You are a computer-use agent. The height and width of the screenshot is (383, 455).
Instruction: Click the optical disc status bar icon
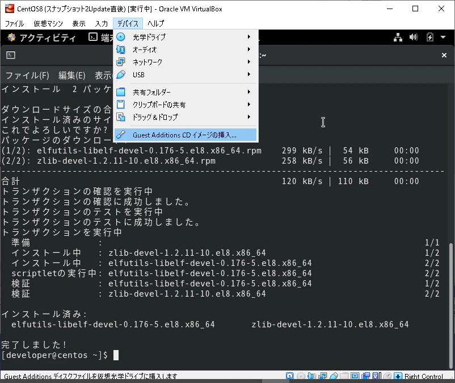point(301,376)
